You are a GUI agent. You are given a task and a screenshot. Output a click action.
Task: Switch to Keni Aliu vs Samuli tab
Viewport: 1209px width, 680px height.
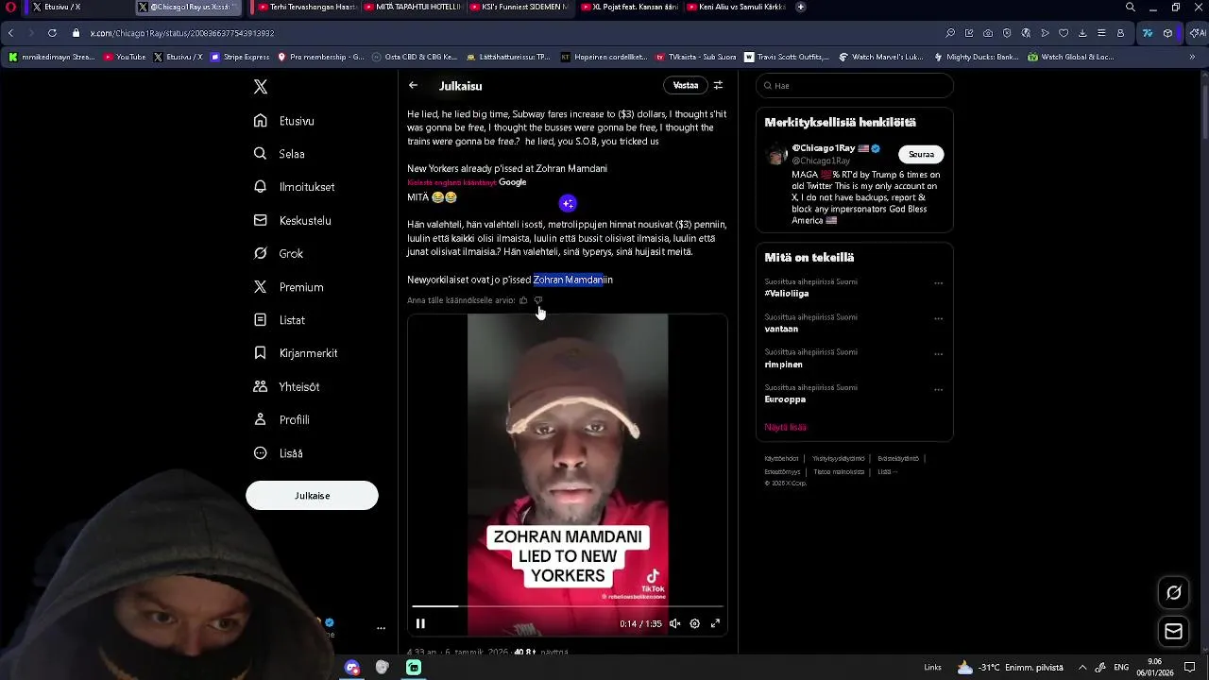(735, 7)
